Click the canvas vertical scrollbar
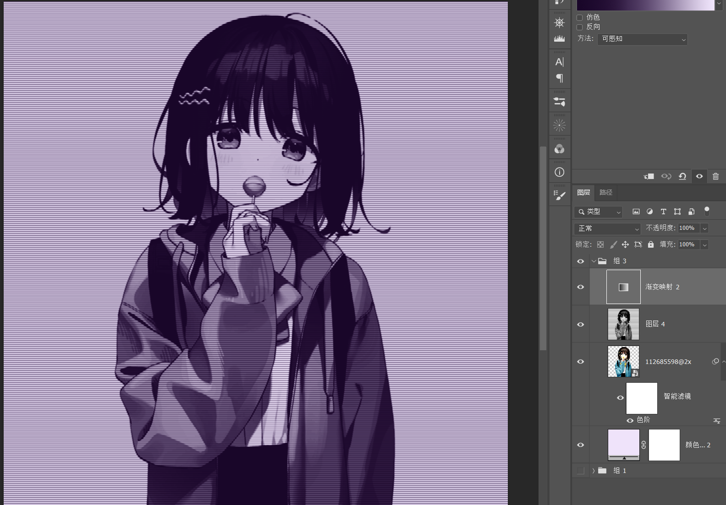Viewport: 726px width, 505px height. click(543, 248)
